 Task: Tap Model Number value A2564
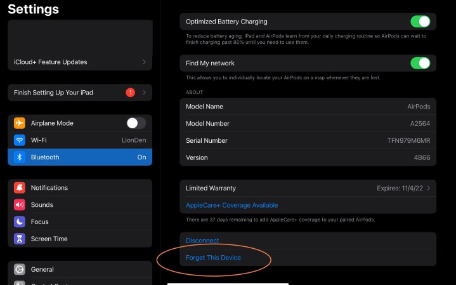click(420, 123)
